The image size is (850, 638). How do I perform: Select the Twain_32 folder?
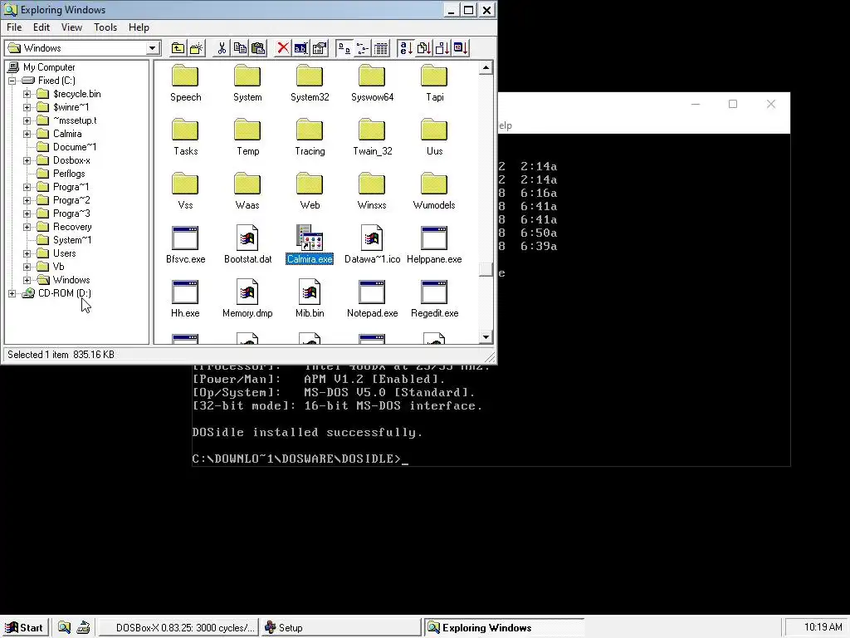click(x=373, y=137)
